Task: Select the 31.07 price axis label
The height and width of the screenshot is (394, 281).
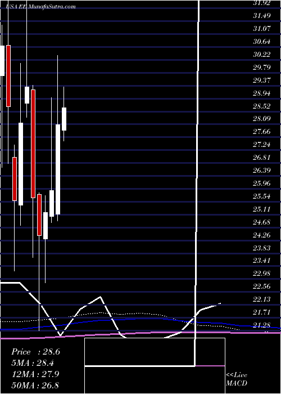Action: point(262,28)
